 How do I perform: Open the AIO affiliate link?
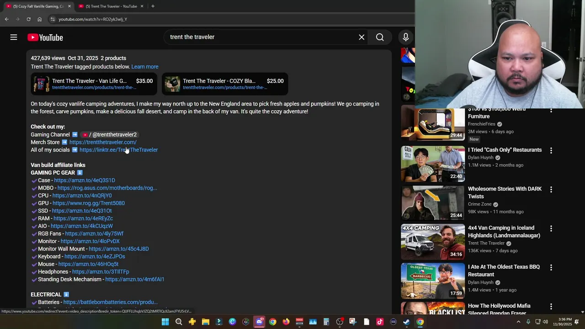coord(82,226)
